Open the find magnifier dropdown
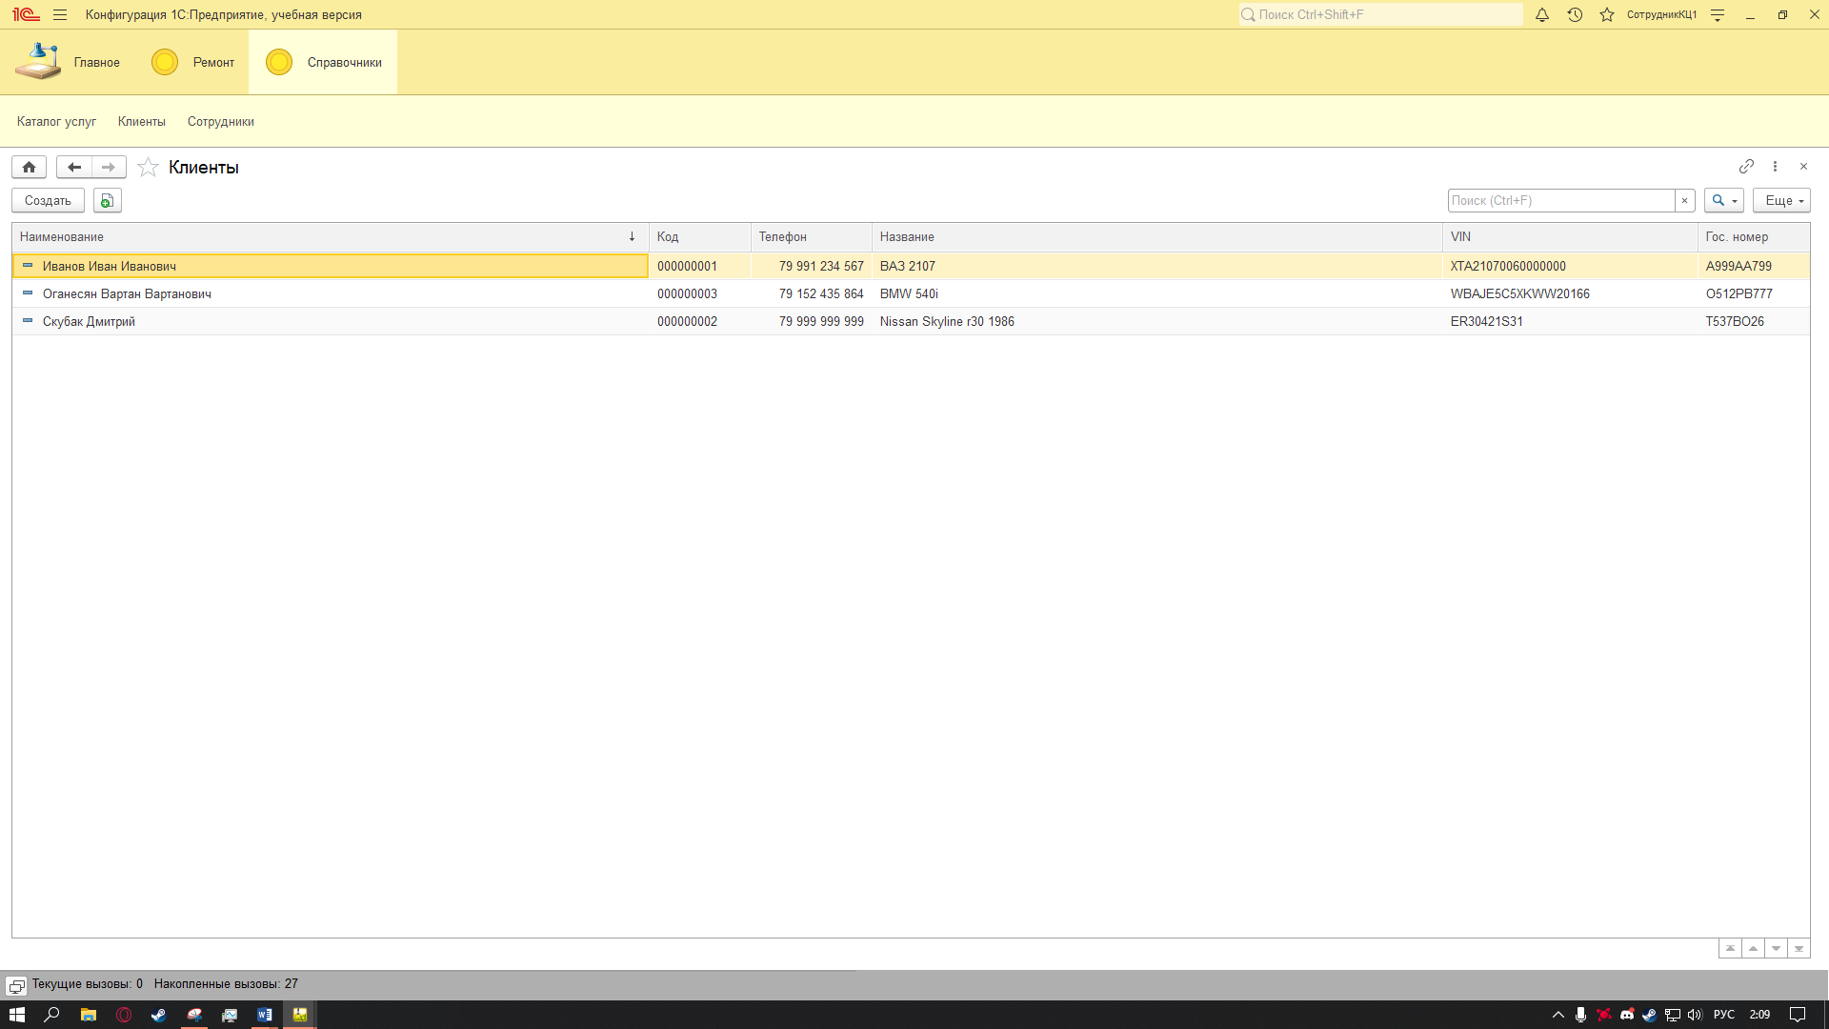The height and width of the screenshot is (1029, 1829). pyautogui.click(x=1724, y=200)
